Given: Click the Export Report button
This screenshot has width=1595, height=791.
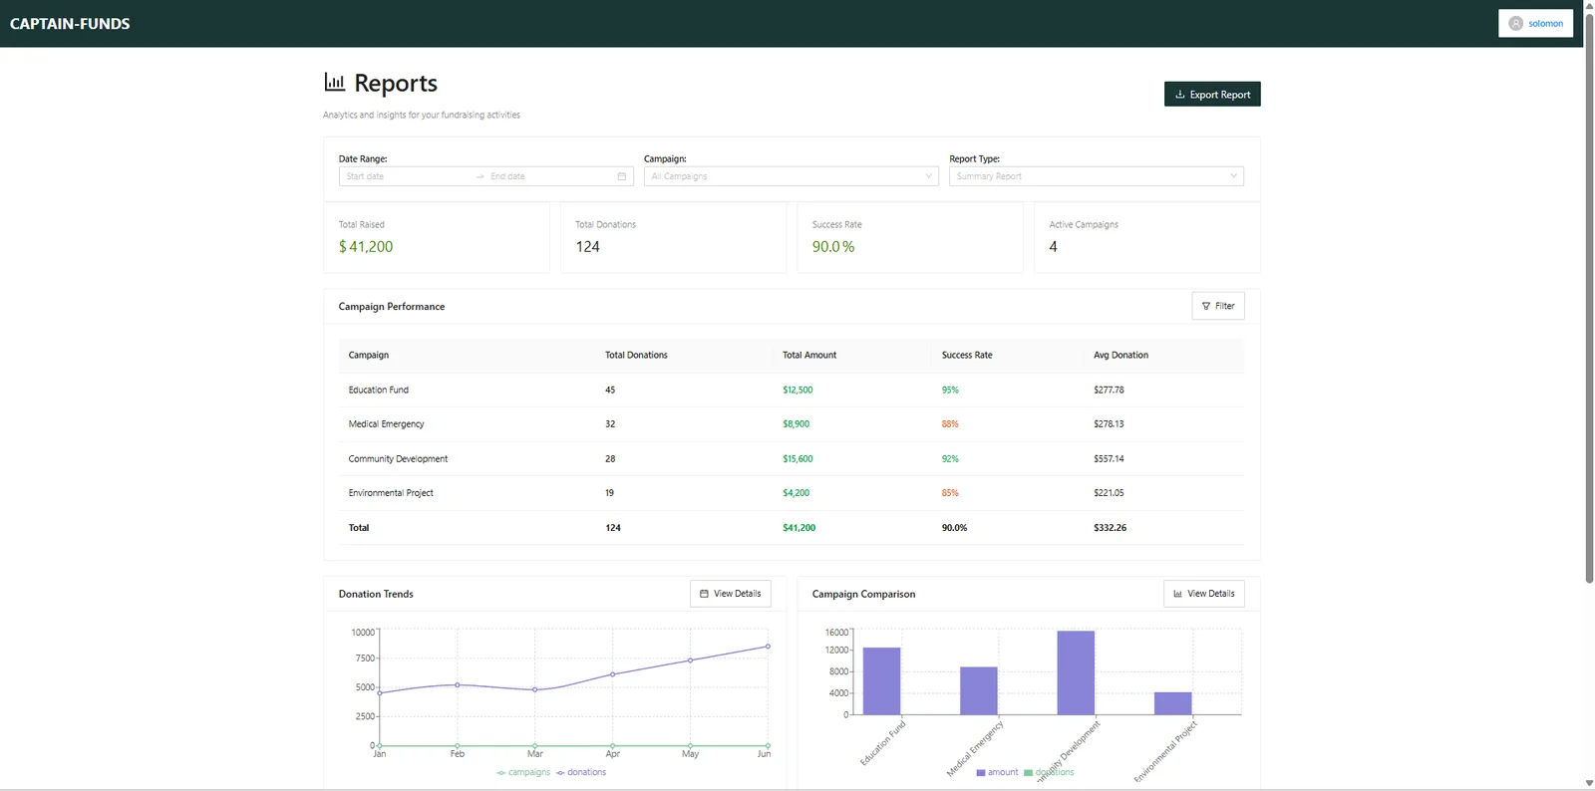Looking at the screenshot, I should pos(1212,94).
